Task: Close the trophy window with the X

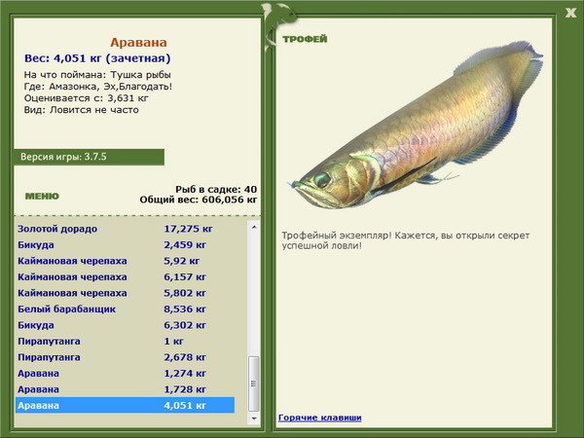Action: pyautogui.click(x=569, y=12)
